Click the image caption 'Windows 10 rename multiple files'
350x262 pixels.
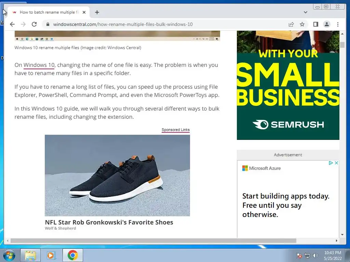(47, 48)
